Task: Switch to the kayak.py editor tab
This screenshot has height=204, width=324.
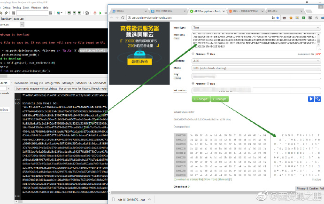Action: (x=6, y=19)
